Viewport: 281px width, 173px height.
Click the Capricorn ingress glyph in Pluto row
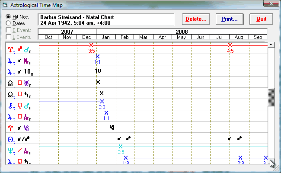pos(112,128)
